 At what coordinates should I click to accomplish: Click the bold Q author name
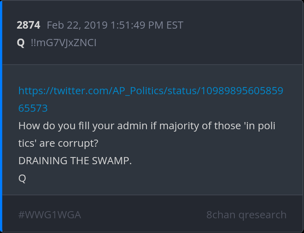pos(21,43)
